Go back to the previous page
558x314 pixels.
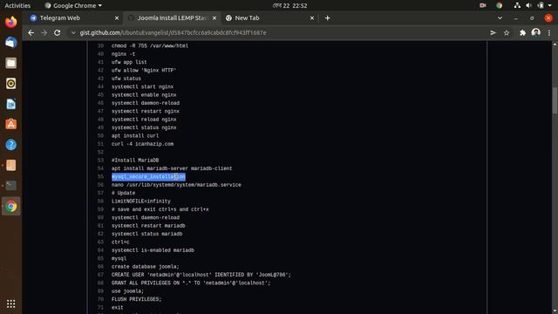pos(31,33)
